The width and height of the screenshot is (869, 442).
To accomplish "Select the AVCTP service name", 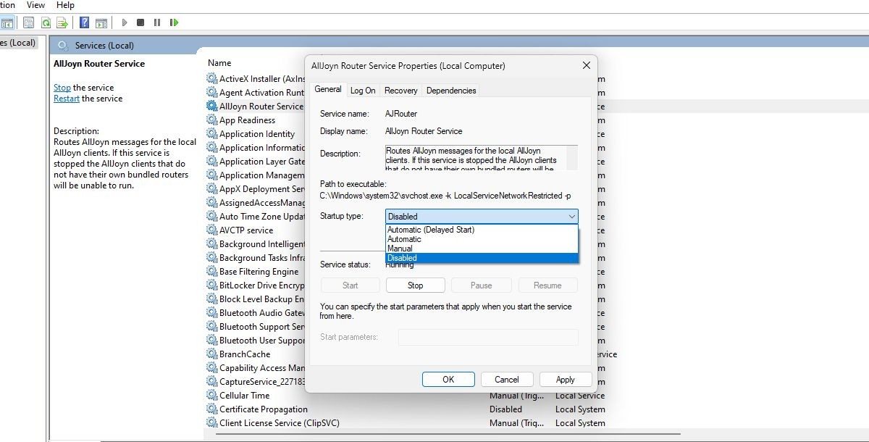I will click(246, 230).
